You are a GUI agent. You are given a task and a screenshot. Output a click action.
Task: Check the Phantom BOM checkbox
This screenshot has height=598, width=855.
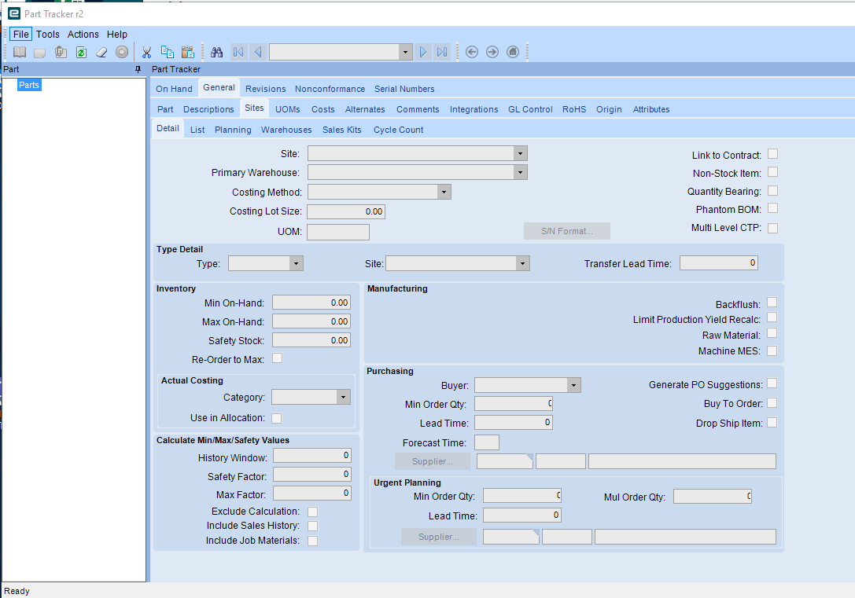pos(772,208)
